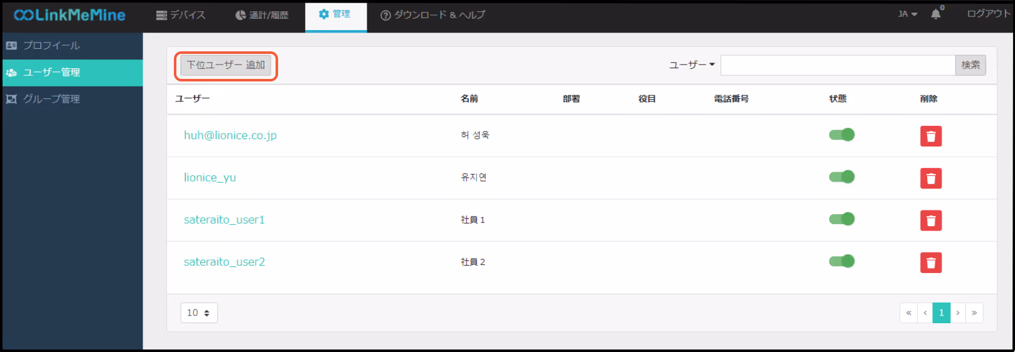Open グループ管理 in the sidebar
This screenshot has height=352, width=1015.
pyautogui.click(x=73, y=99)
